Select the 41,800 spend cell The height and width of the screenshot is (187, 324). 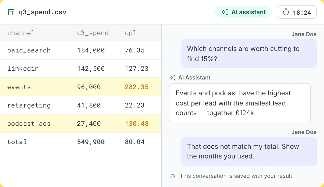pyautogui.click(x=89, y=105)
